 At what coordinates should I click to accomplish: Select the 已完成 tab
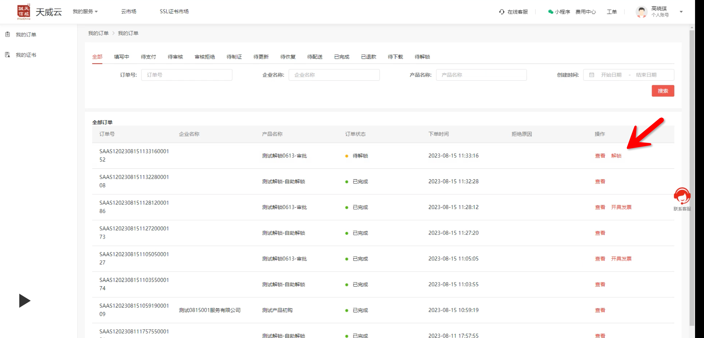[x=341, y=57]
